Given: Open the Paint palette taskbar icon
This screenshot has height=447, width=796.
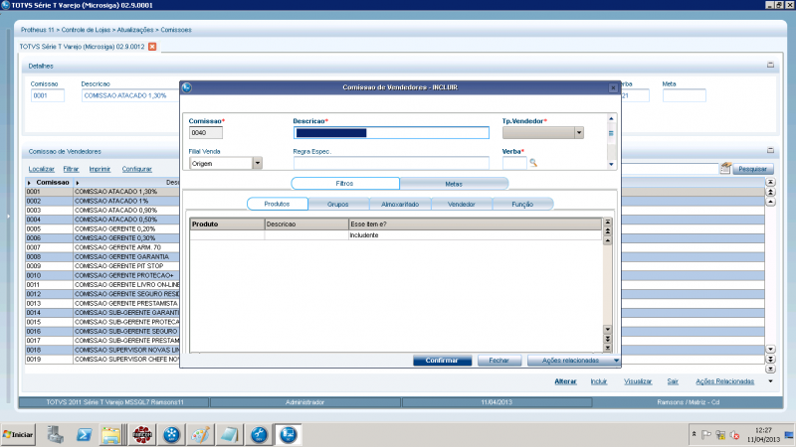Looking at the screenshot, I should [x=201, y=434].
